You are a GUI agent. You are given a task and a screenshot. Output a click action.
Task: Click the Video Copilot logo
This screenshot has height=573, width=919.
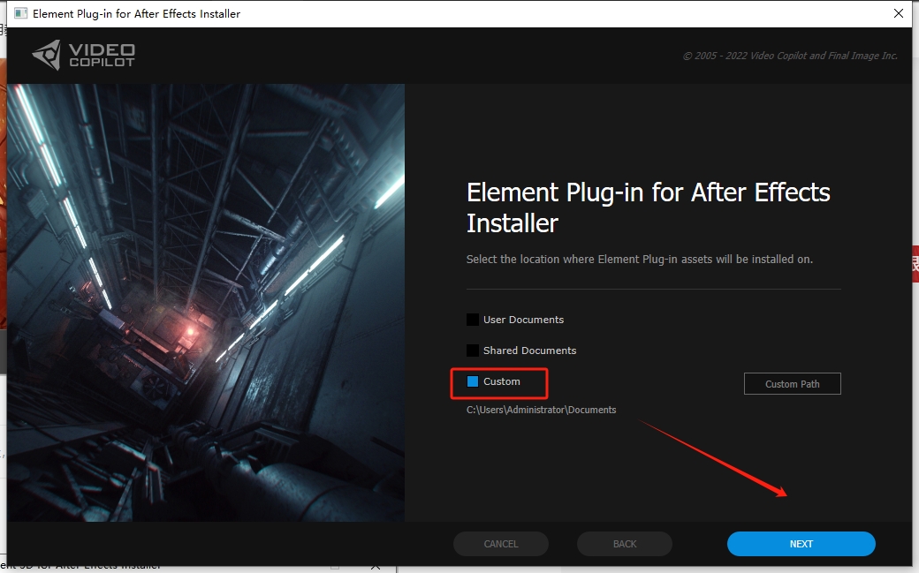click(x=84, y=55)
